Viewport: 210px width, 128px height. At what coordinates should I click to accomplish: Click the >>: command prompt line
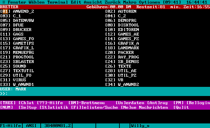click(105, 94)
